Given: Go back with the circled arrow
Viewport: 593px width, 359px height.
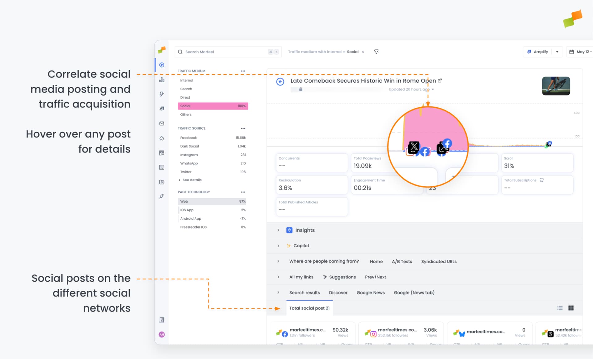Looking at the screenshot, I should coord(280,82).
